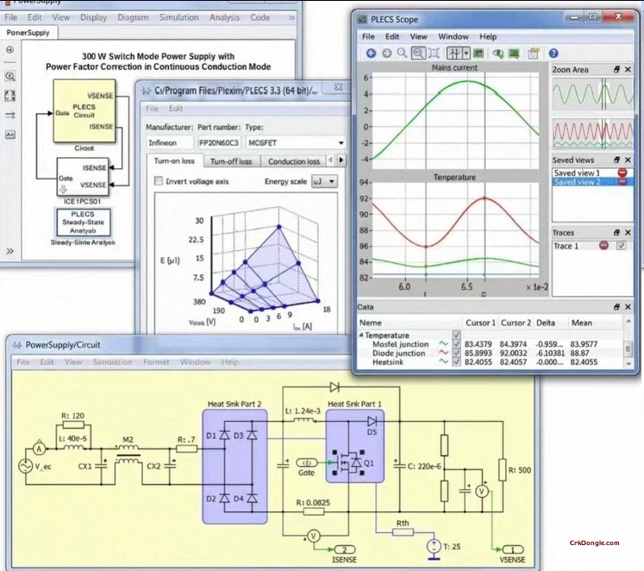Switch to the Conduction loss tab

click(294, 161)
